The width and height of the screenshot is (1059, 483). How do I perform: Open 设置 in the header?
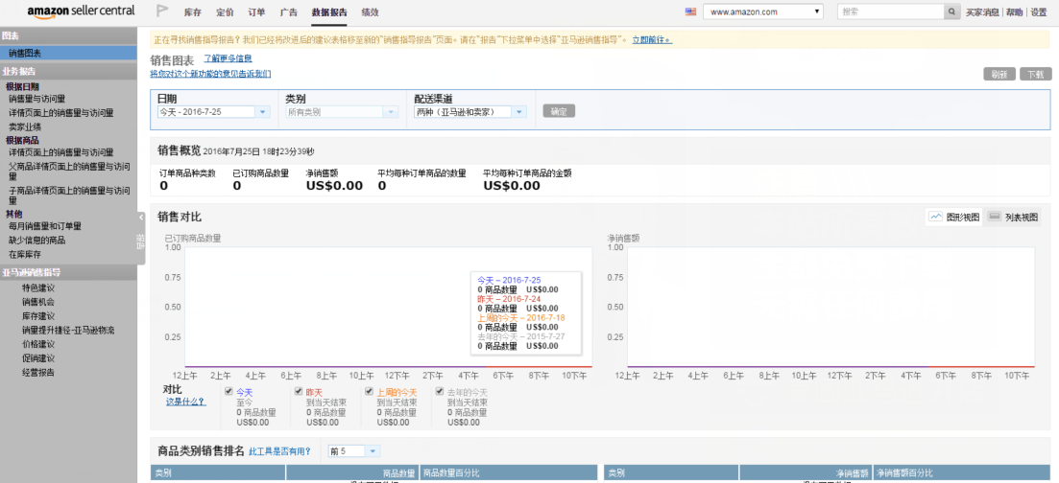click(1039, 12)
